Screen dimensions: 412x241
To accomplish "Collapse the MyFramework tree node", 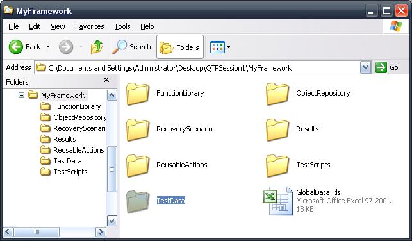I will click(22, 95).
